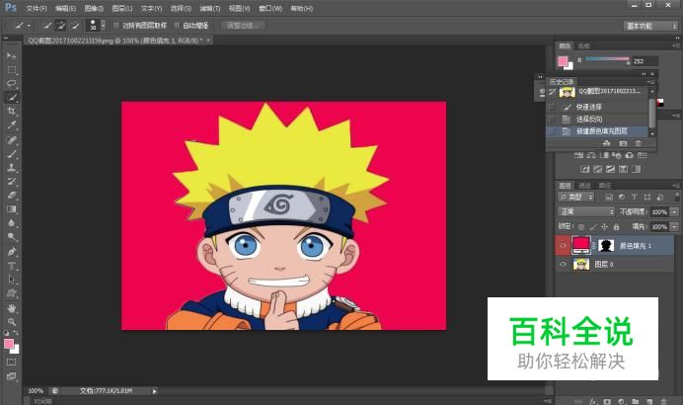Select the Gradient tool
Viewport: 683px width, 405px height.
click(11, 209)
